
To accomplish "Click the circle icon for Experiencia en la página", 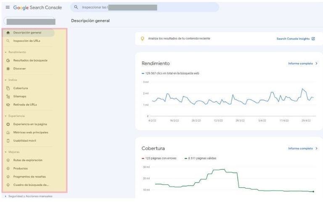I will point(8,124).
